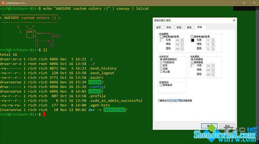Focus the foreground 绿色 value field
259x144 pixels.
click(x=178, y=44)
